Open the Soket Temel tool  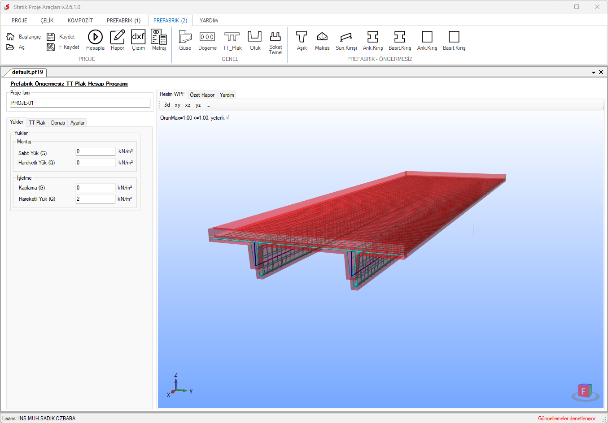coord(276,42)
